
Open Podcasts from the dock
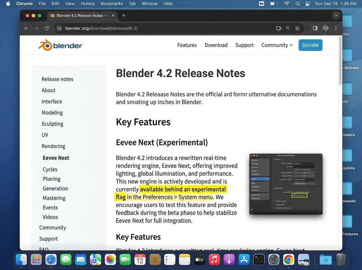229,259
